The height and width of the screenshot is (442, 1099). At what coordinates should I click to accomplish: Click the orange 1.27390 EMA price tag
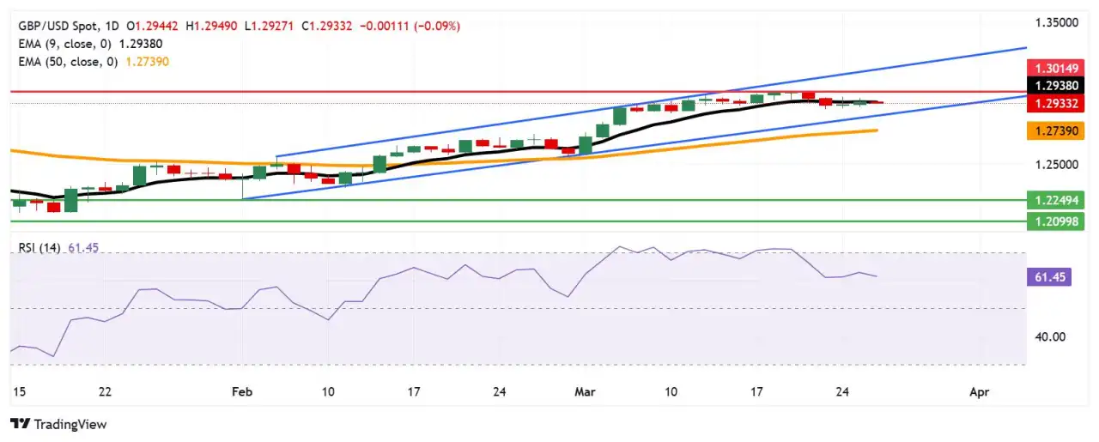1047,130
